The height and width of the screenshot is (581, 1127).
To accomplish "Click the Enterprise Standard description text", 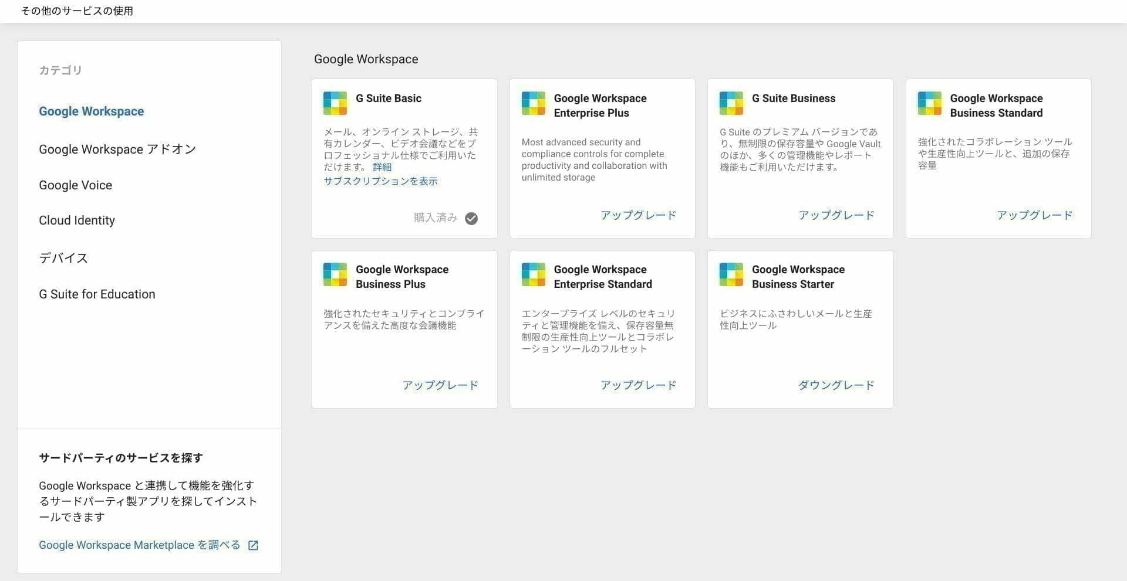I will pos(598,331).
